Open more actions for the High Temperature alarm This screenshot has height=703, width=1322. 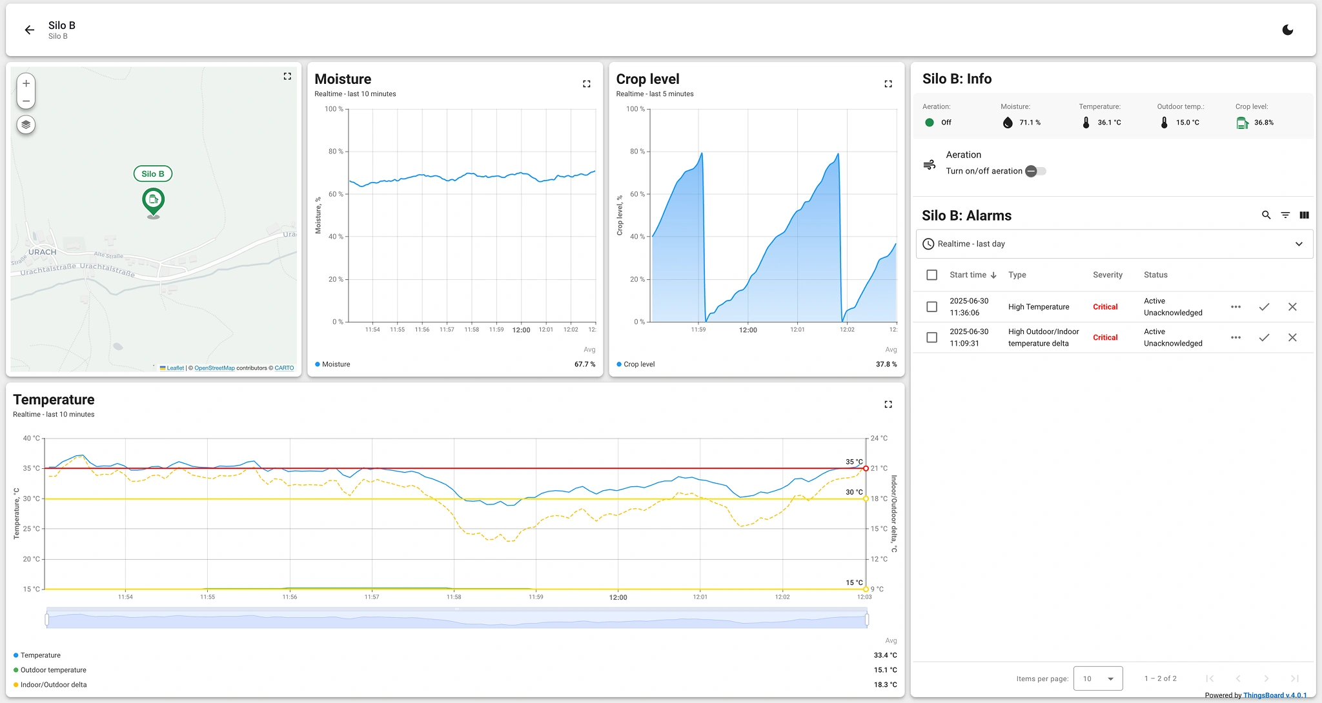1236,307
